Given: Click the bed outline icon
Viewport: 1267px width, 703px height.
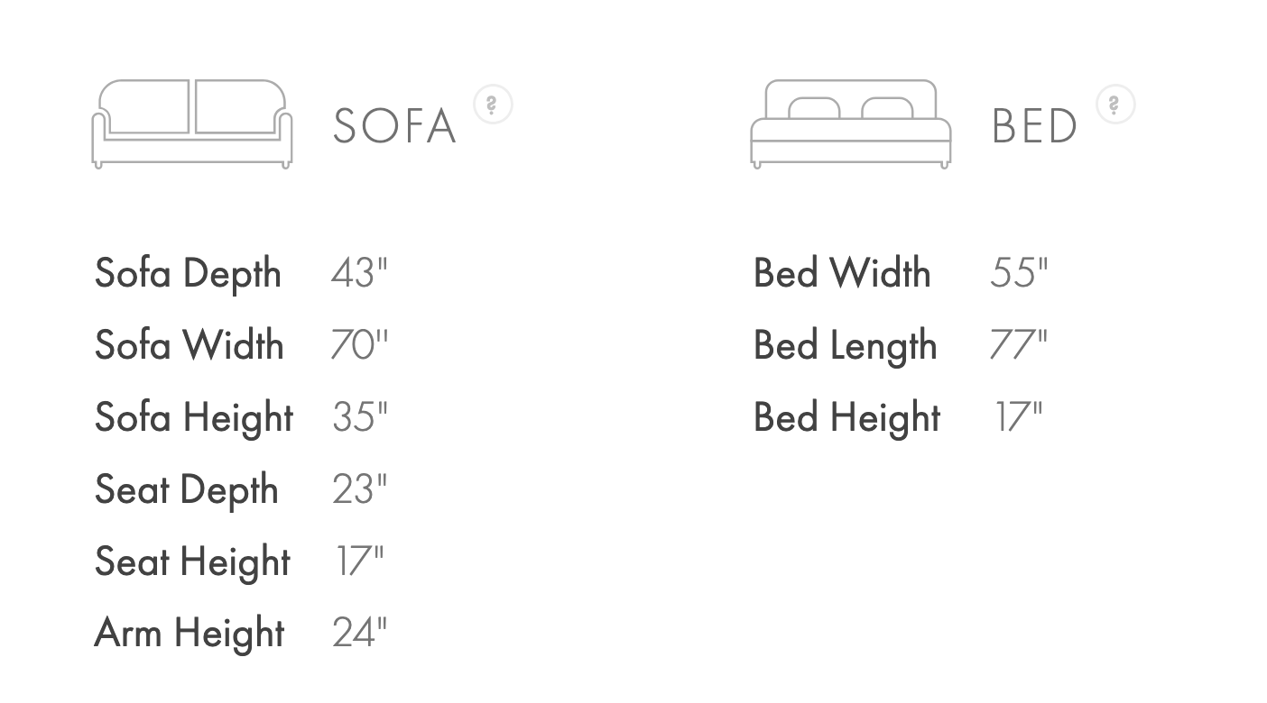Looking at the screenshot, I should 850,123.
